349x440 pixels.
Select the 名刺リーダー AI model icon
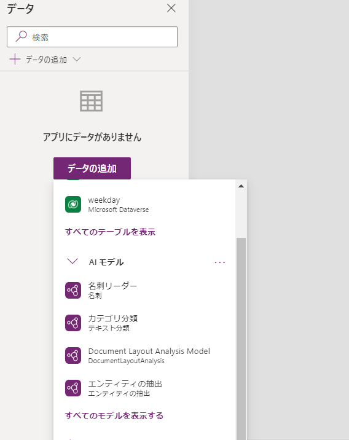(x=73, y=290)
